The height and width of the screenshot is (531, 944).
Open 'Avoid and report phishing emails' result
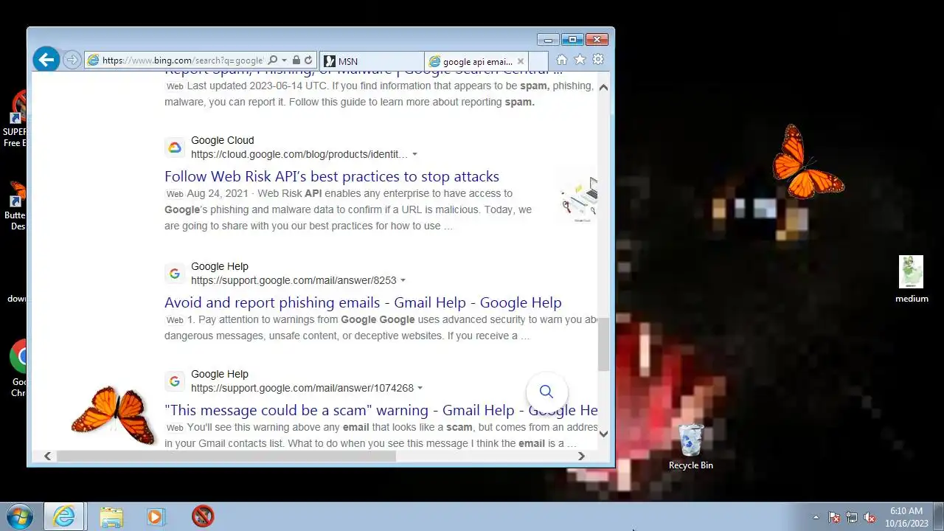(363, 302)
